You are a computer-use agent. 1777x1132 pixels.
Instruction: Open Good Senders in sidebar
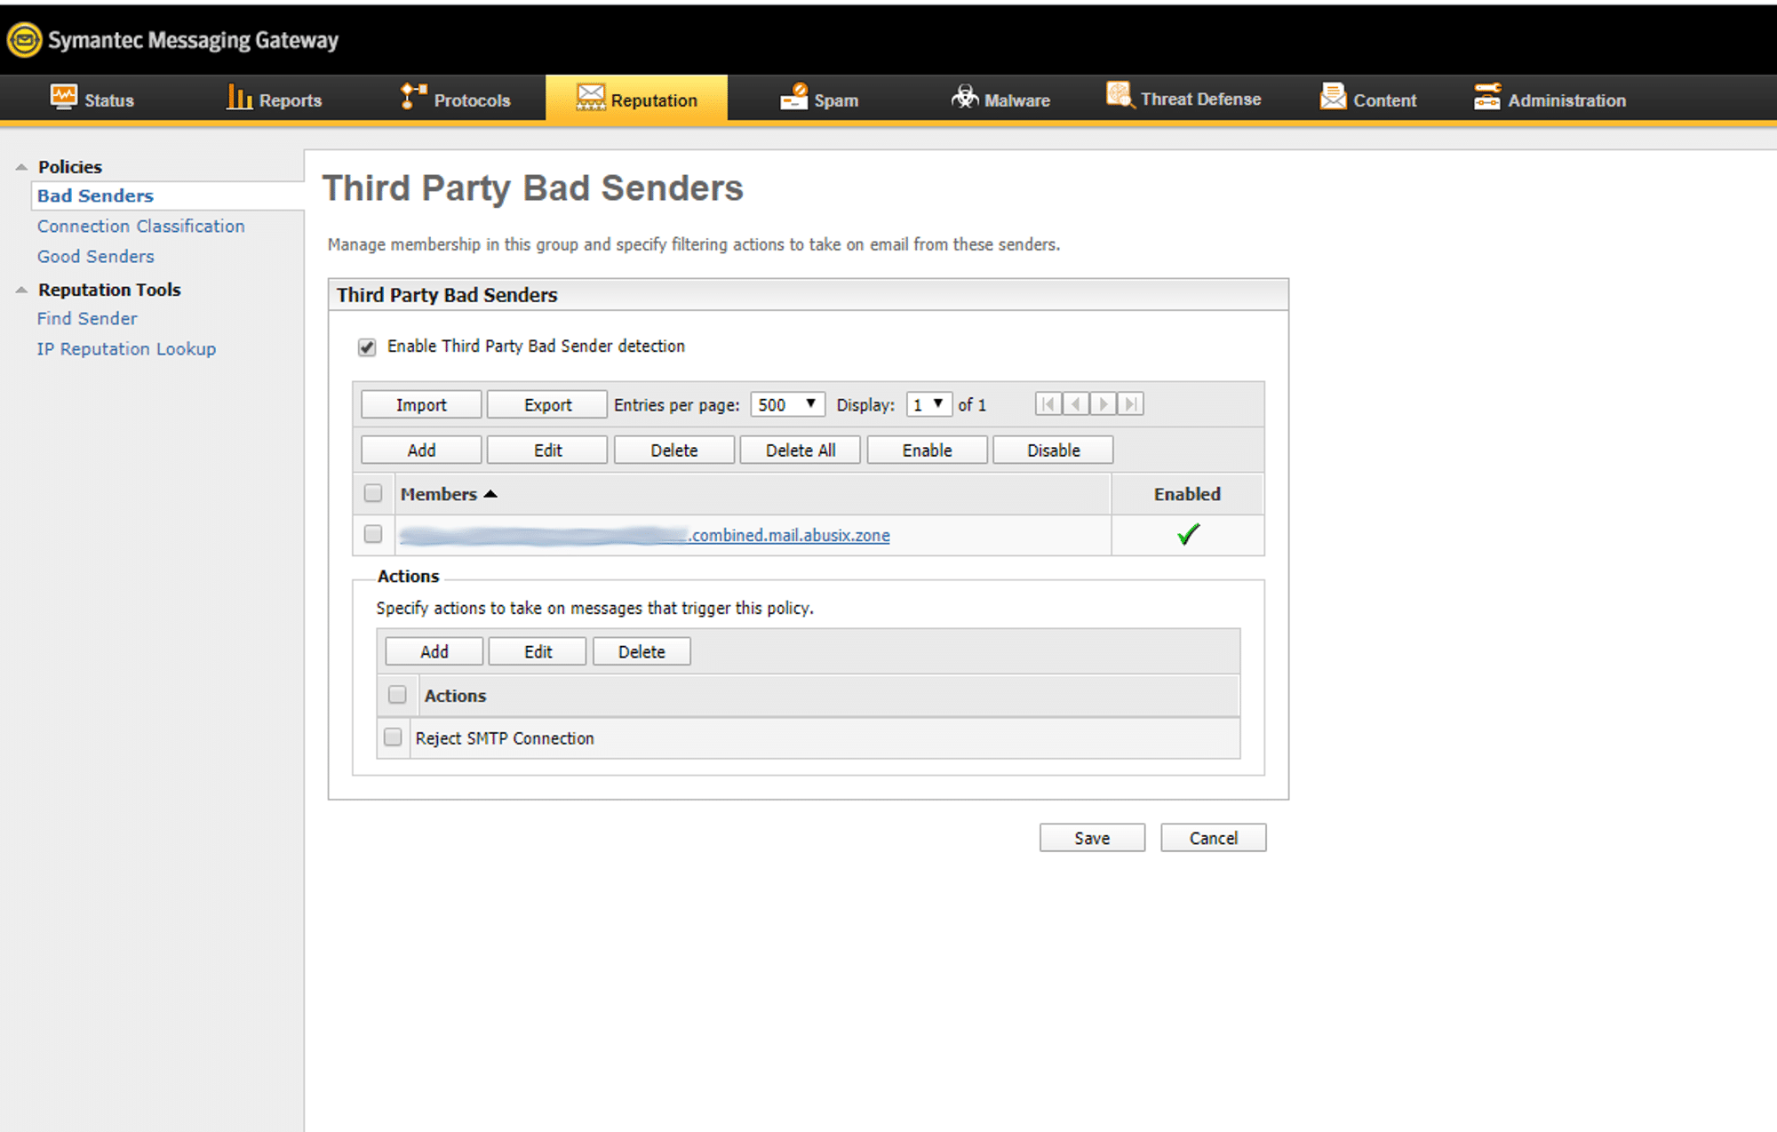tap(95, 256)
